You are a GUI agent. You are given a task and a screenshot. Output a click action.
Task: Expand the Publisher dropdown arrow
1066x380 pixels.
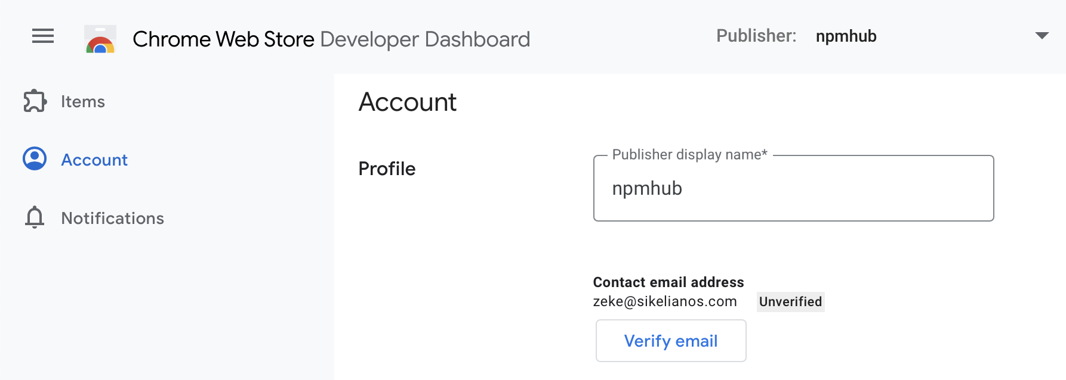coord(1042,36)
